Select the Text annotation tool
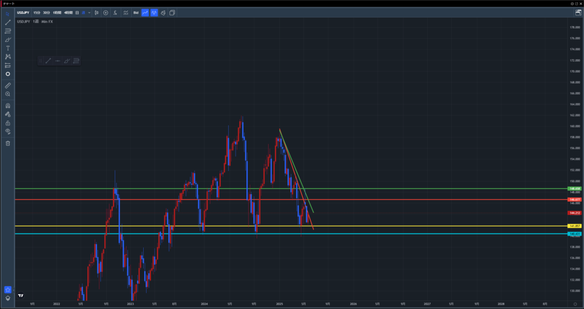584x309 pixels. (x=7, y=48)
